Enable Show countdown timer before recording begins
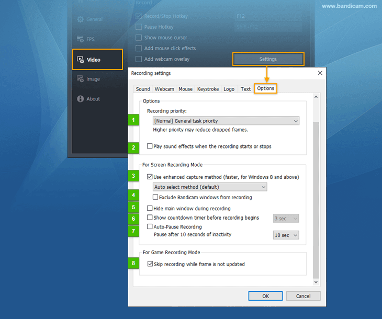 coord(150,217)
